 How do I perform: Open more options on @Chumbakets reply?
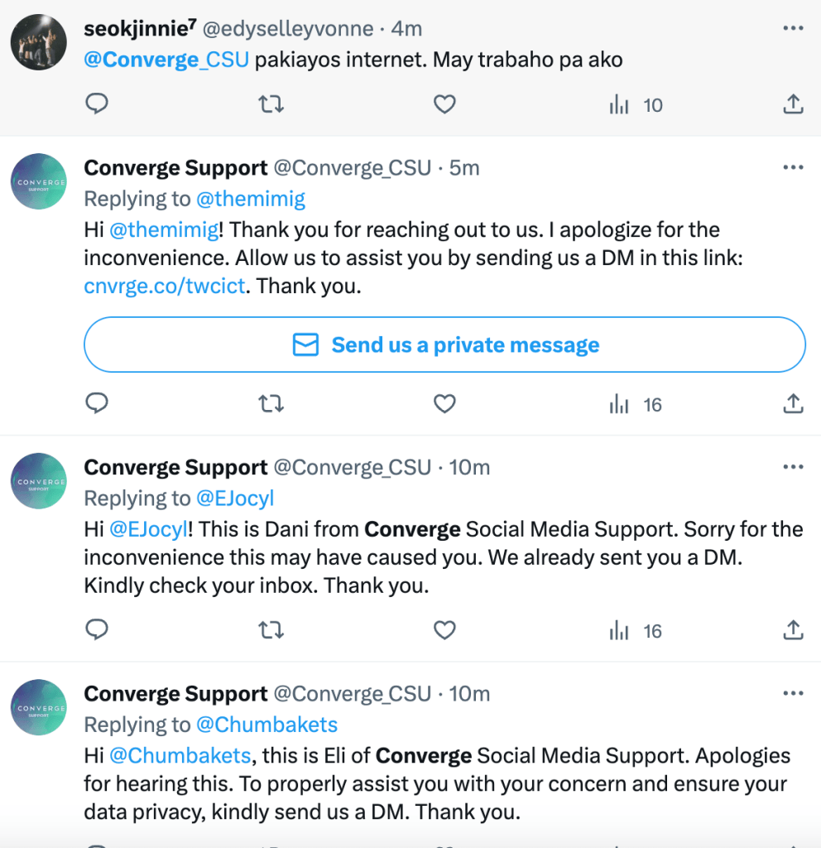[792, 693]
